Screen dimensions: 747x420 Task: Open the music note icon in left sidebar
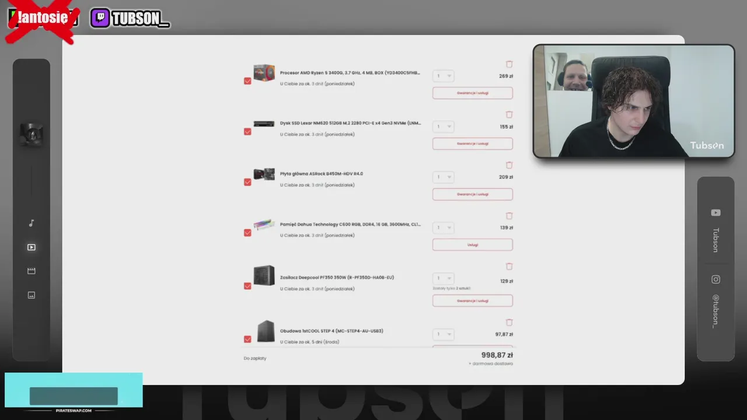pyautogui.click(x=32, y=223)
